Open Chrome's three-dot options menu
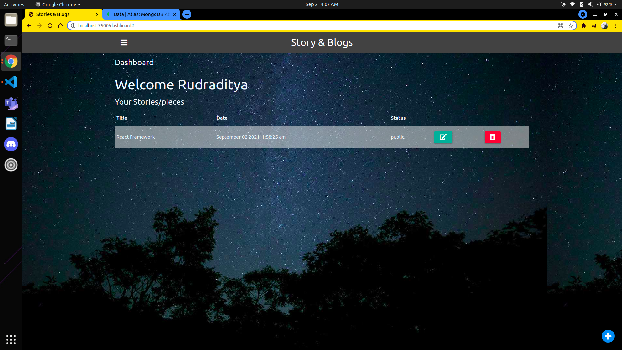This screenshot has height=350, width=622. [615, 26]
